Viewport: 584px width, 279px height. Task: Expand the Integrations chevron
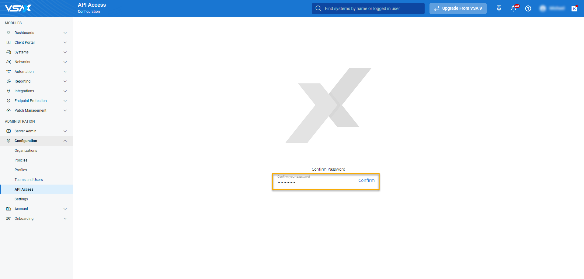(x=65, y=91)
